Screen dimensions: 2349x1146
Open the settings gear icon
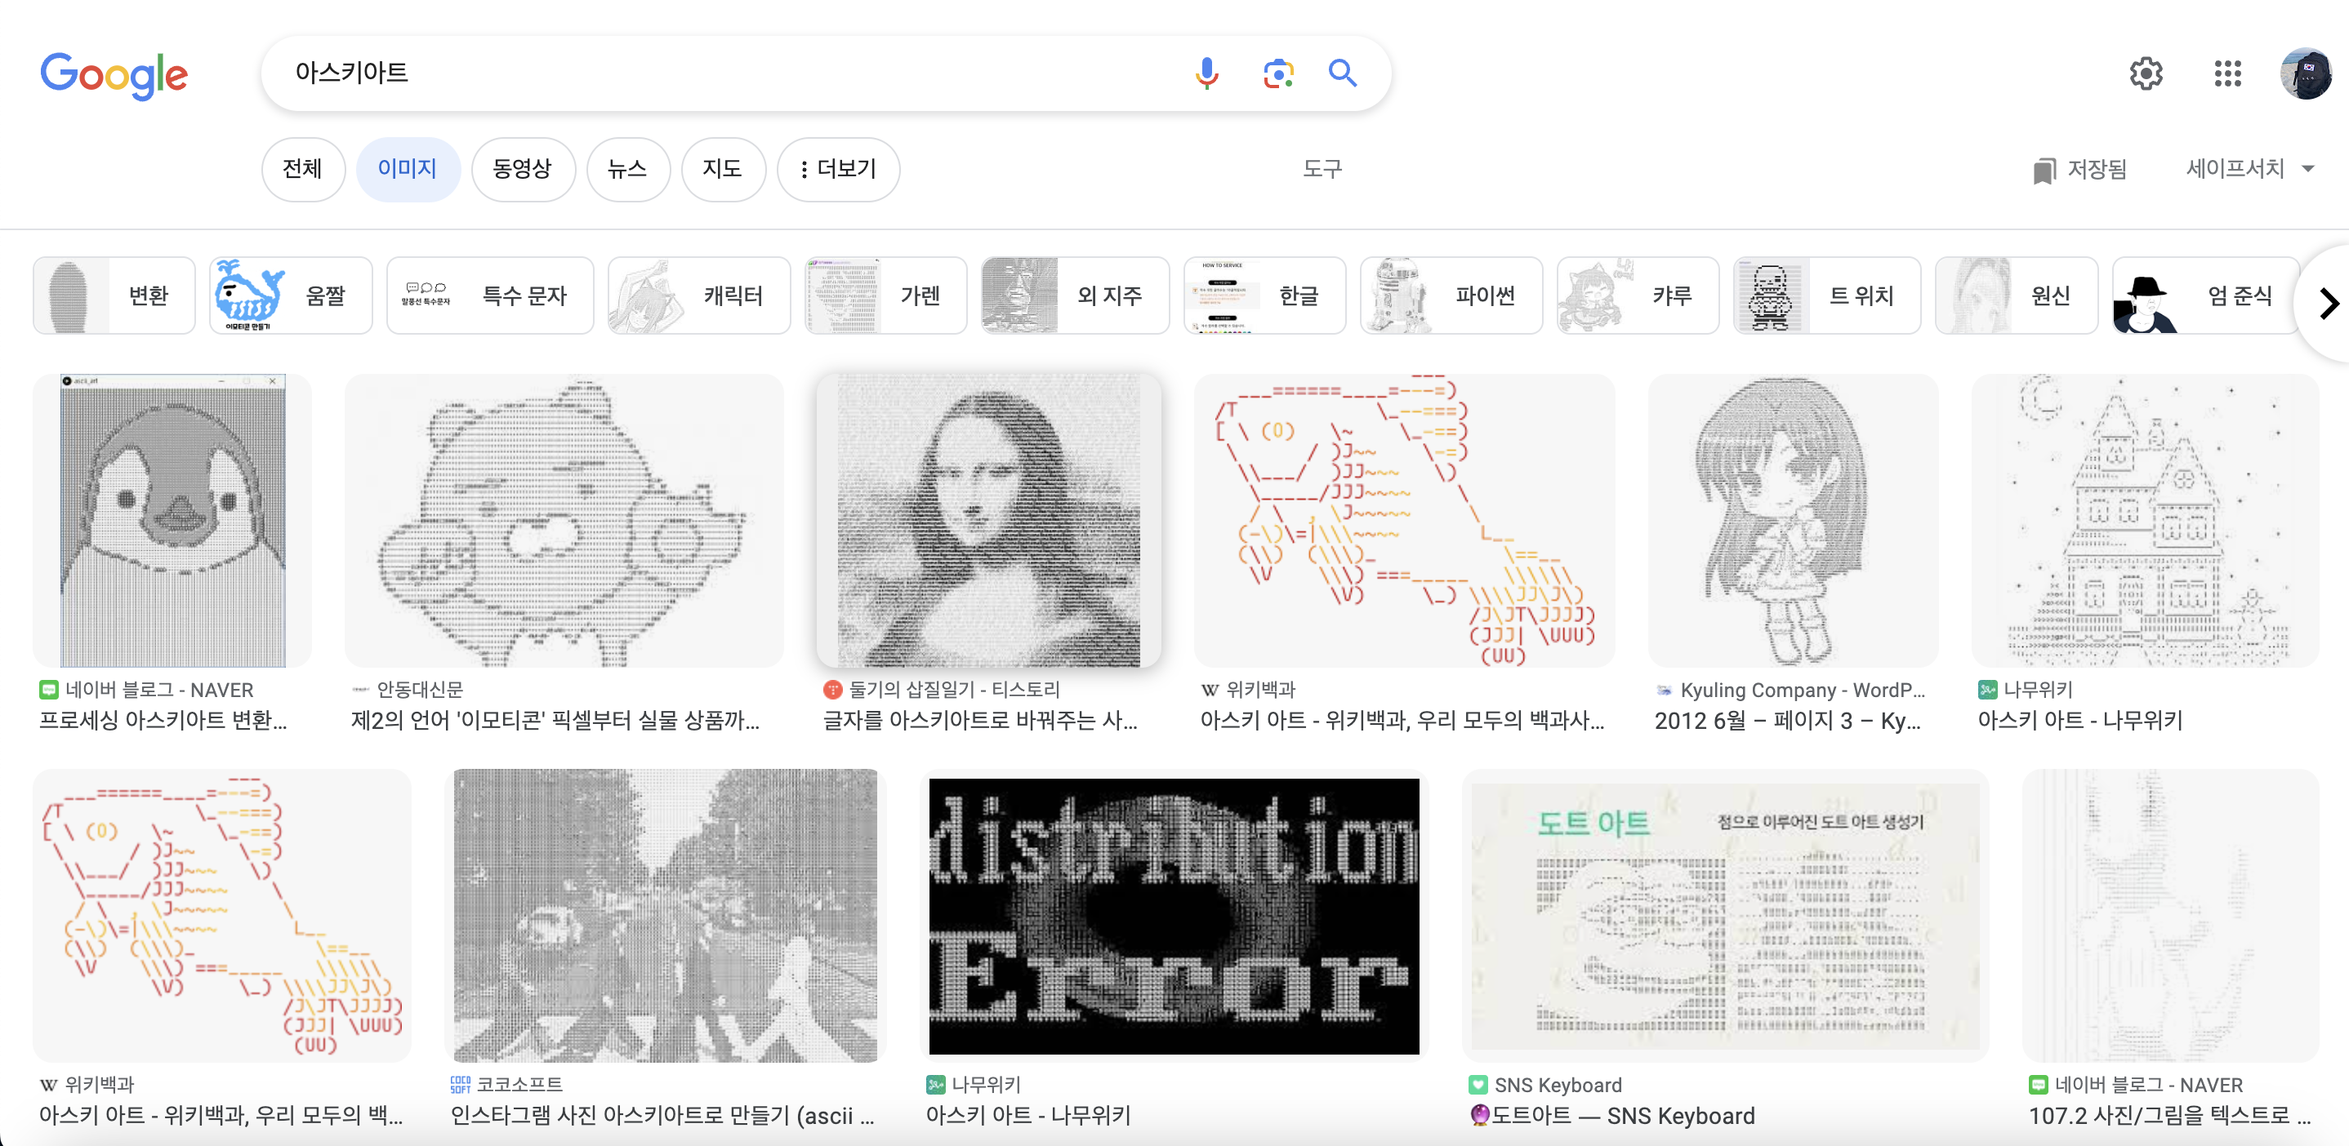tap(2146, 73)
